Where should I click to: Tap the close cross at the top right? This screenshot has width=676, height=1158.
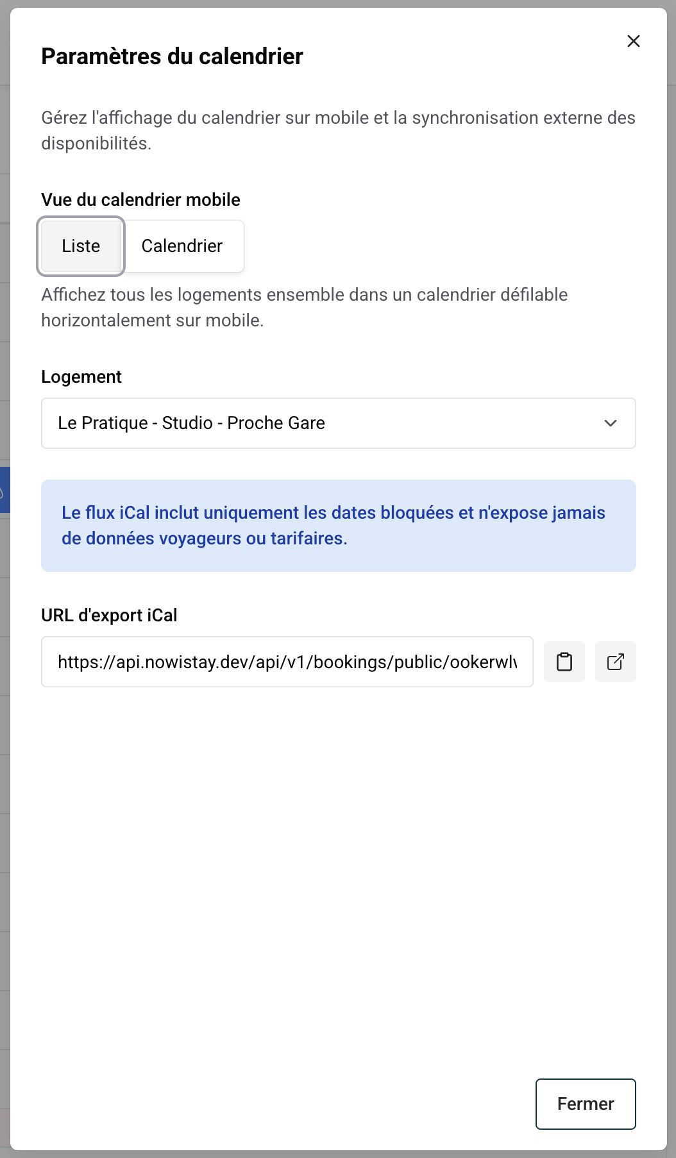pos(634,41)
